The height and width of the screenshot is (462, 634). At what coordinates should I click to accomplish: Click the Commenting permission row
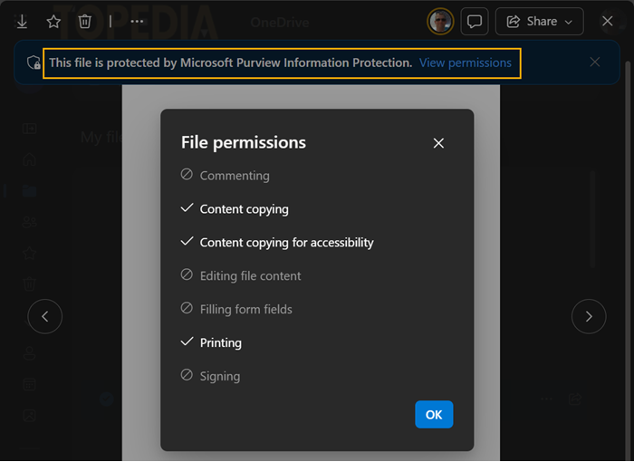pos(226,175)
